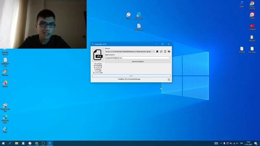The width and height of the screenshot is (260, 146).
Task: Click the touch keyboard tray icon
Action: [216, 143]
